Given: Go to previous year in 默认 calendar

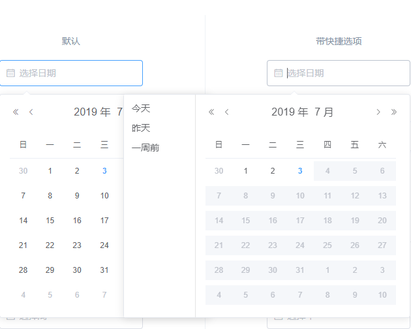Looking at the screenshot, I should (x=16, y=112).
